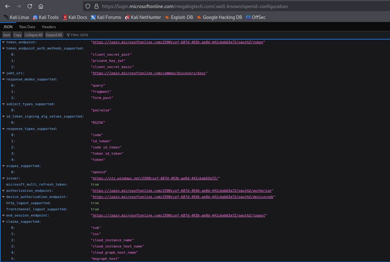Collapse the device_authorization_endpoint row
Screen dimensions: 390x262
coord(3,197)
